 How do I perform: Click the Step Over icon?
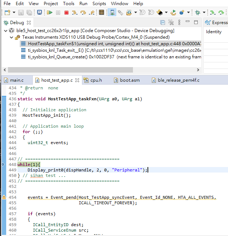point(83,12)
